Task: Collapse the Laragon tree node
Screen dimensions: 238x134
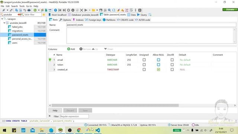Action: coord(2,19)
